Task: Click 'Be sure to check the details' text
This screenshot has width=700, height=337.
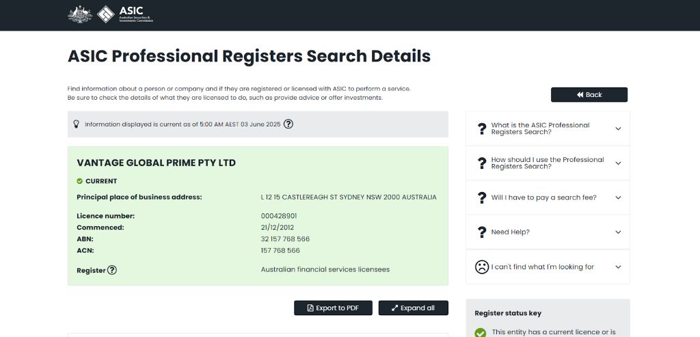Action: click(225, 97)
